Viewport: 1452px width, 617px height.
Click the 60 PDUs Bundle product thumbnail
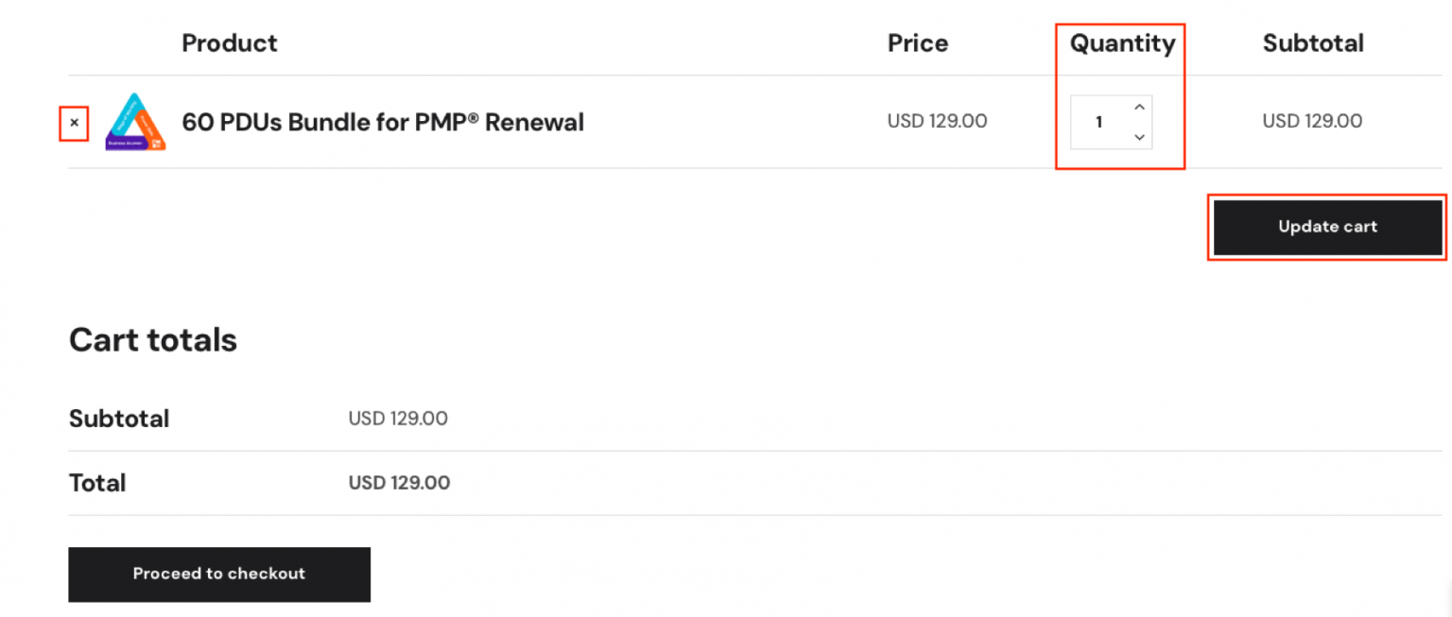pyautogui.click(x=136, y=122)
